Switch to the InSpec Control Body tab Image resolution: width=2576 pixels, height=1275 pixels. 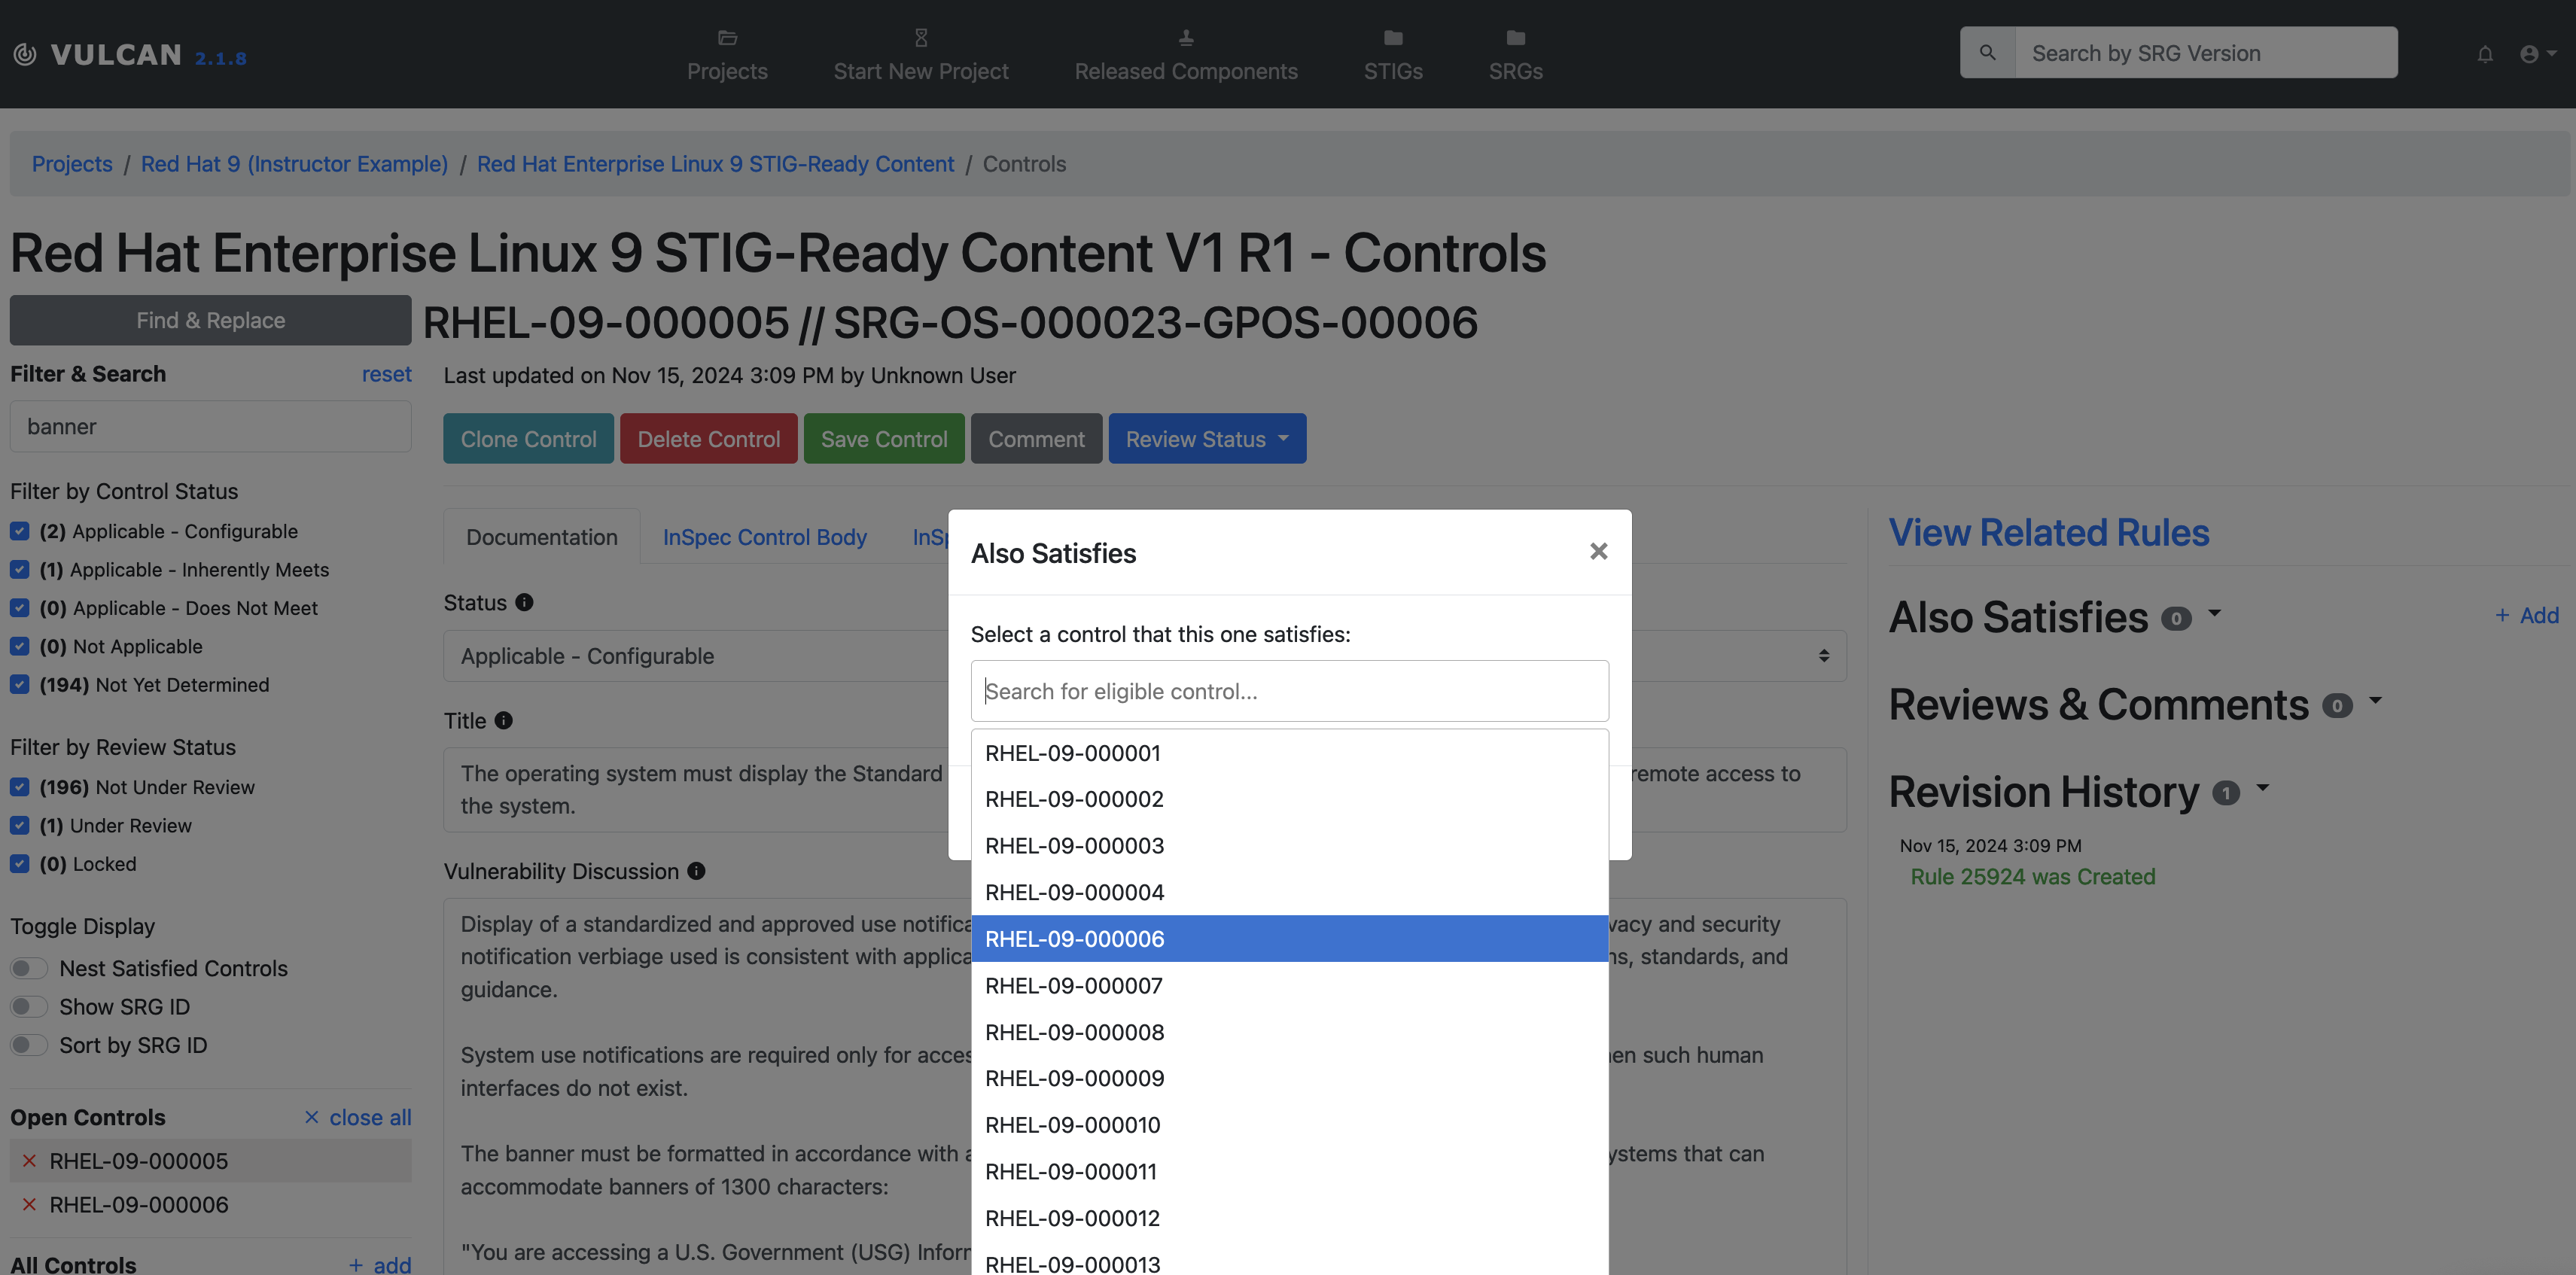point(764,537)
